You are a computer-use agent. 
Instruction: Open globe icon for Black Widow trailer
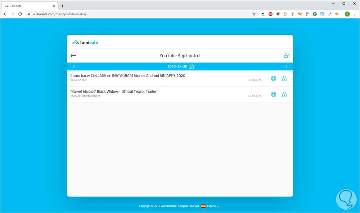click(x=274, y=94)
